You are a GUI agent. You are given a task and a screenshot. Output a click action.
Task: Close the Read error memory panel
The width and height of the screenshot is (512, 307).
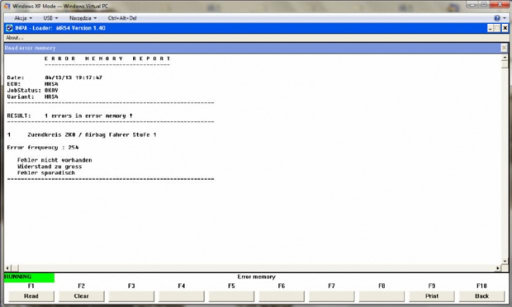(x=505, y=48)
